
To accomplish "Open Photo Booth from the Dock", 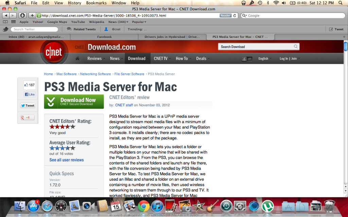I will click(171, 206).
